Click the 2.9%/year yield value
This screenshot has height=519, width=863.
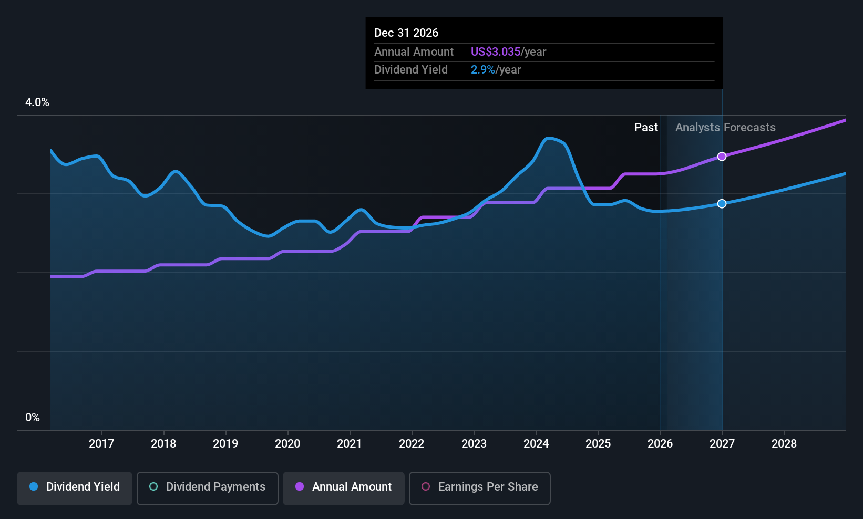(x=496, y=70)
